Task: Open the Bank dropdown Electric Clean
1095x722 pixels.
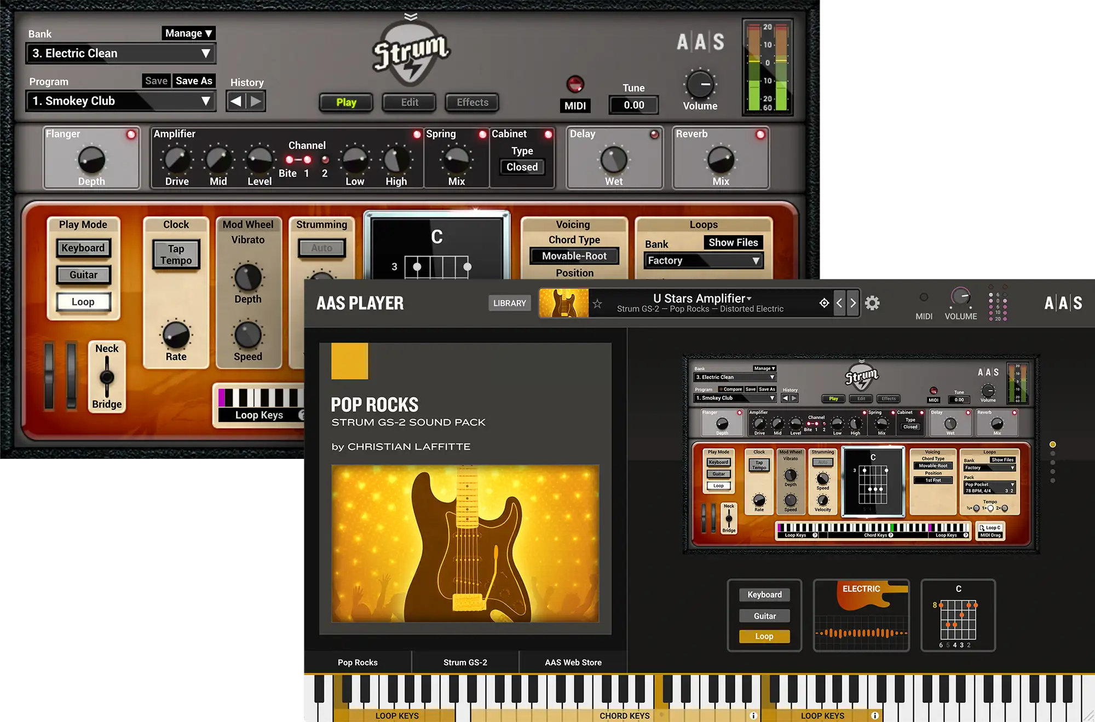Action: click(120, 54)
